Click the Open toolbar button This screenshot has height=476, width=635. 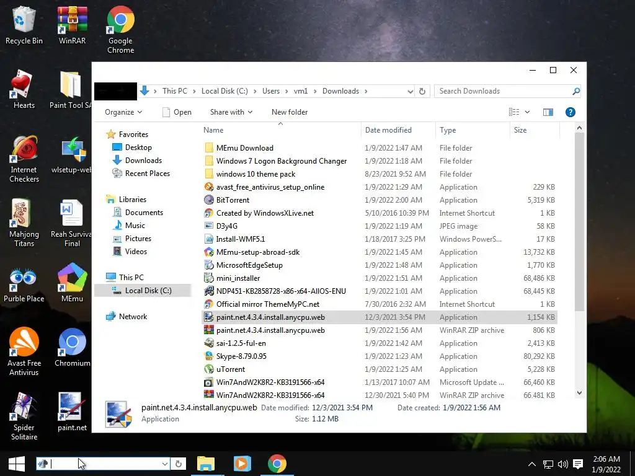point(177,112)
